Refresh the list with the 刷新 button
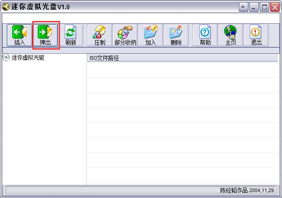The width and height of the screenshot is (282, 198). [x=70, y=36]
